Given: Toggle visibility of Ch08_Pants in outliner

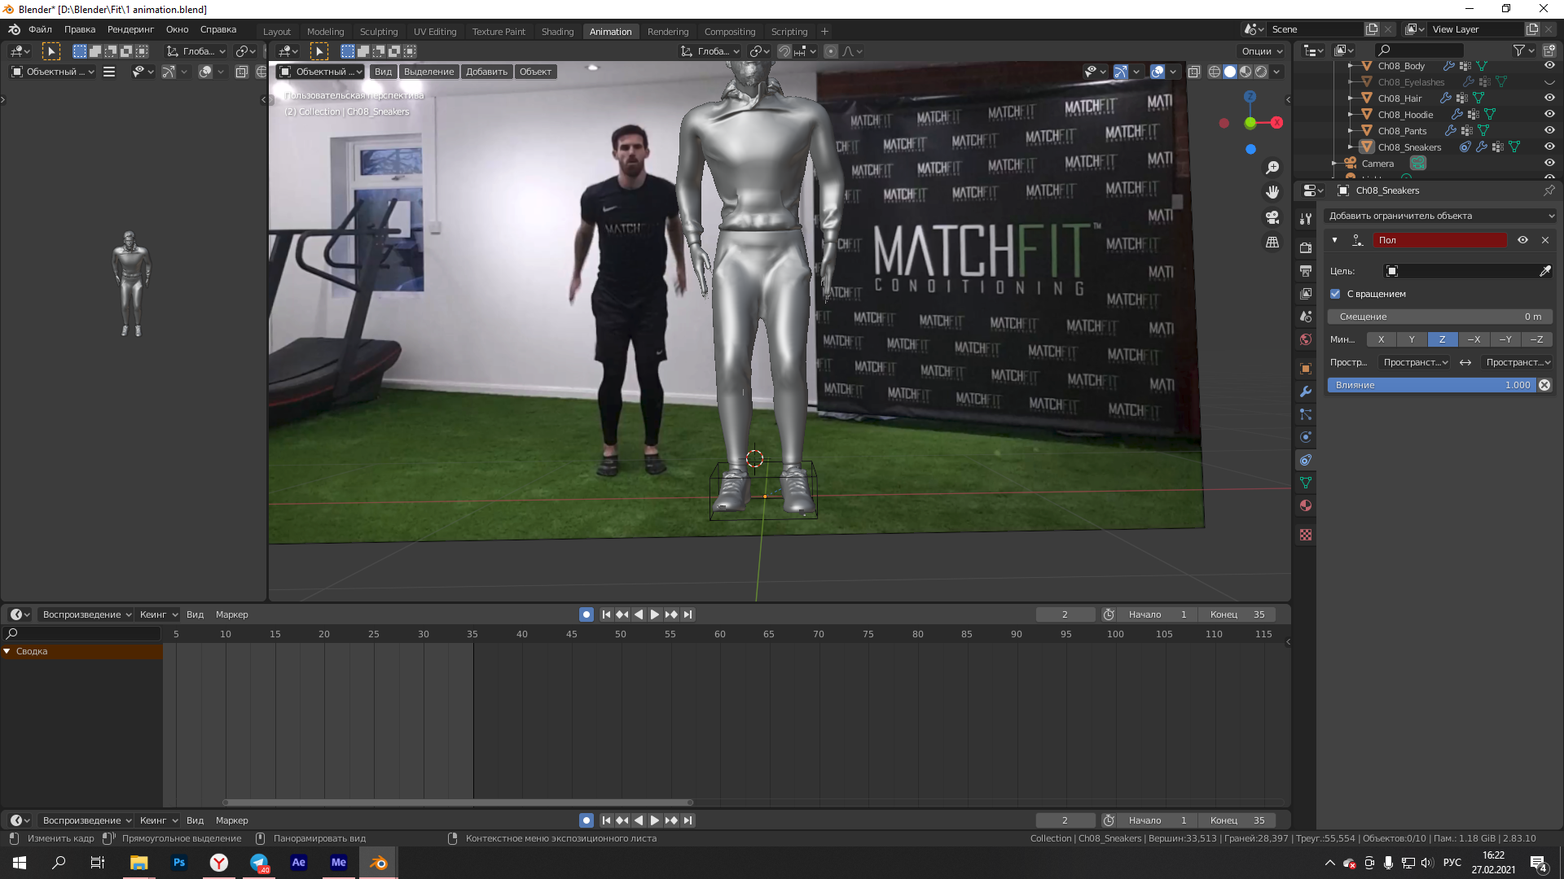Looking at the screenshot, I should click(1549, 131).
